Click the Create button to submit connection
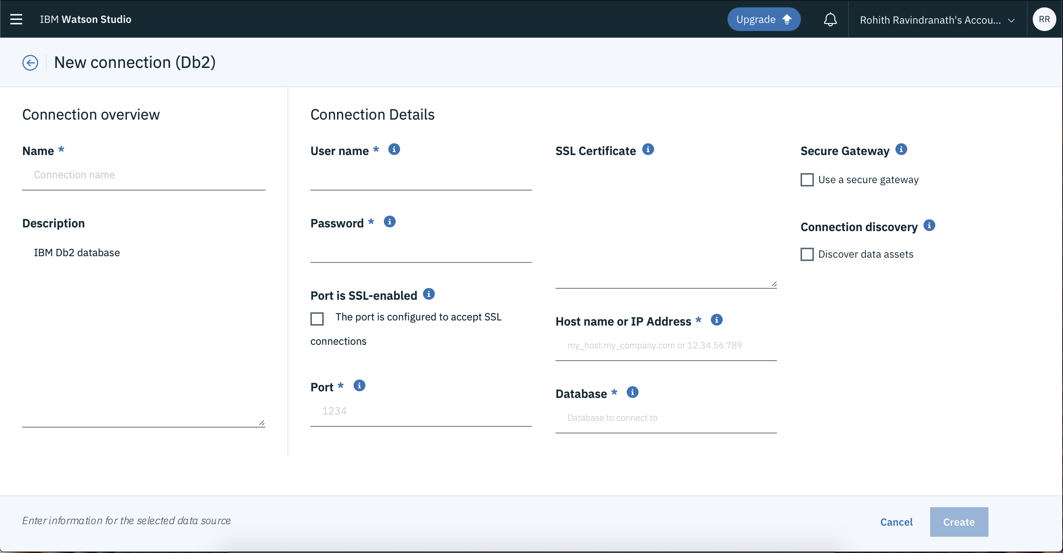 tap(959, 522)
